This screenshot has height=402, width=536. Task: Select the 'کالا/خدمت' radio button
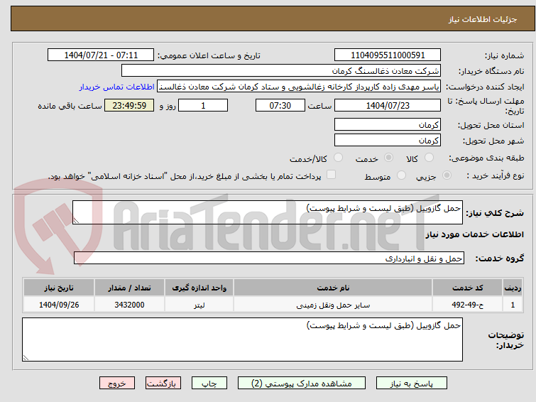(338, 158)
